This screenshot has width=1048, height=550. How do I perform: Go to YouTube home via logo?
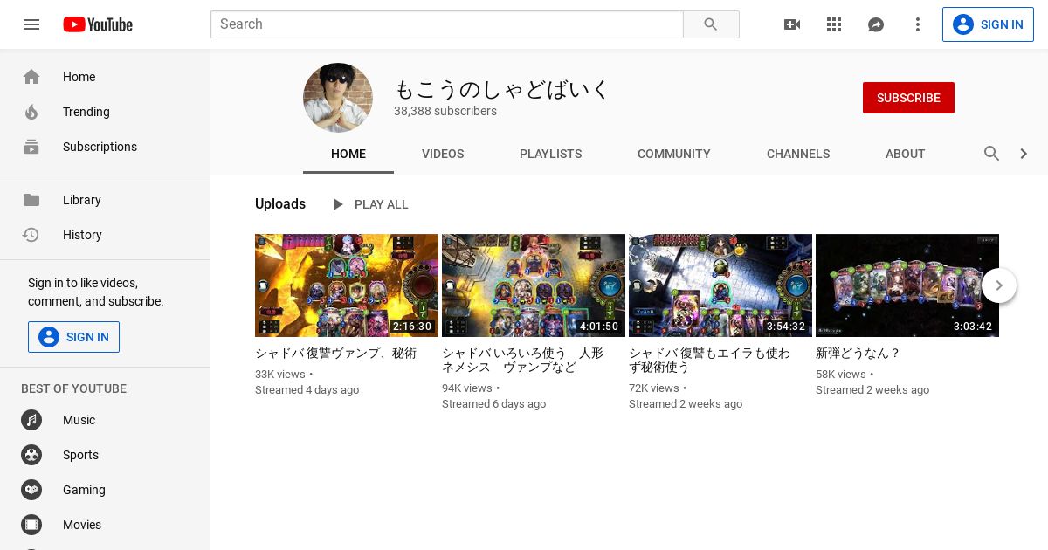pos(98,24)
